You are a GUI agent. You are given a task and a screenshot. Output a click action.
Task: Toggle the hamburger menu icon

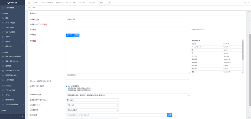(x=29, y=3)
